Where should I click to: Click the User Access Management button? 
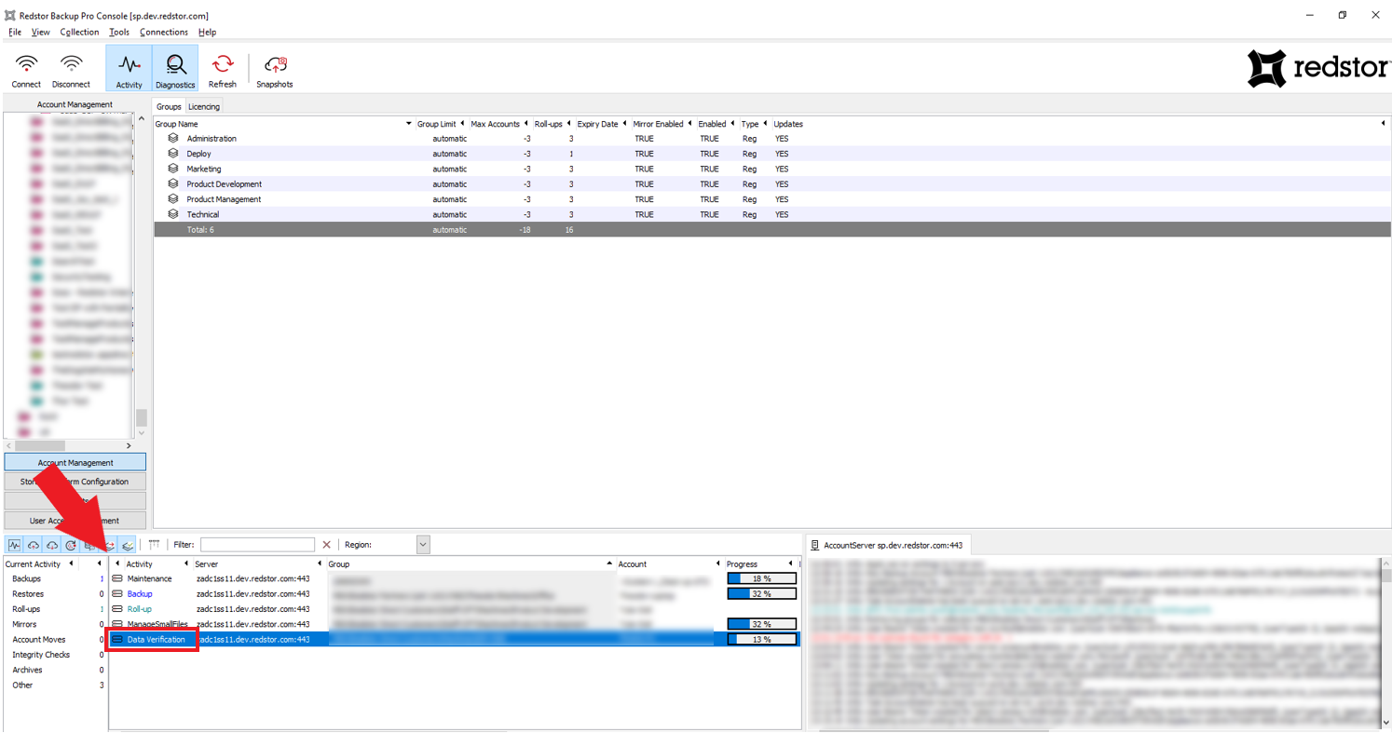[x=75, y=521]
